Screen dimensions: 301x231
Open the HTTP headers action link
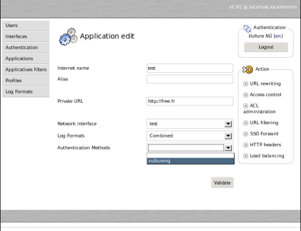[x=265, y=145]
